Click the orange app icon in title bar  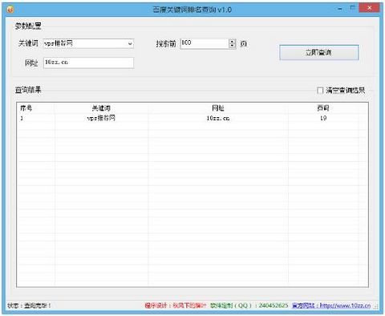10,10
